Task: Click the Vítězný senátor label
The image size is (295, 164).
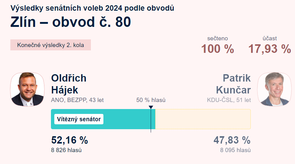Action: pyautogui.click(x=79, y=119)
